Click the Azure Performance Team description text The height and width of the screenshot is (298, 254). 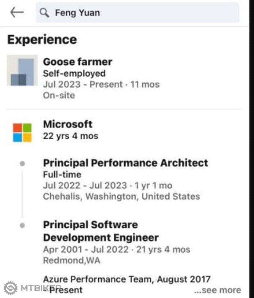(127, 279)
